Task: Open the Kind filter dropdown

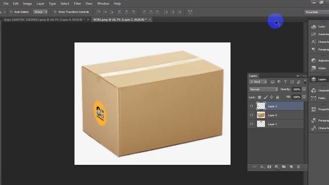Action: (x=258, y=82)
